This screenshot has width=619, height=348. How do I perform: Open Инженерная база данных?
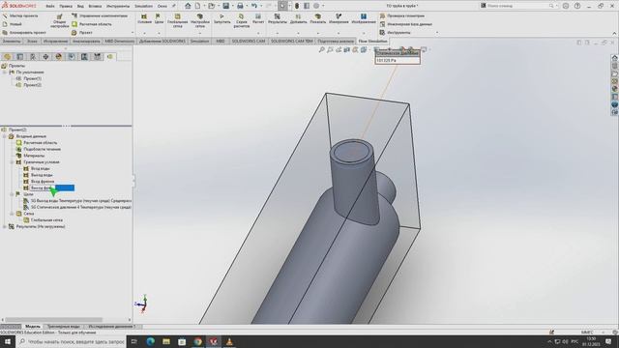tap(405, 24)
